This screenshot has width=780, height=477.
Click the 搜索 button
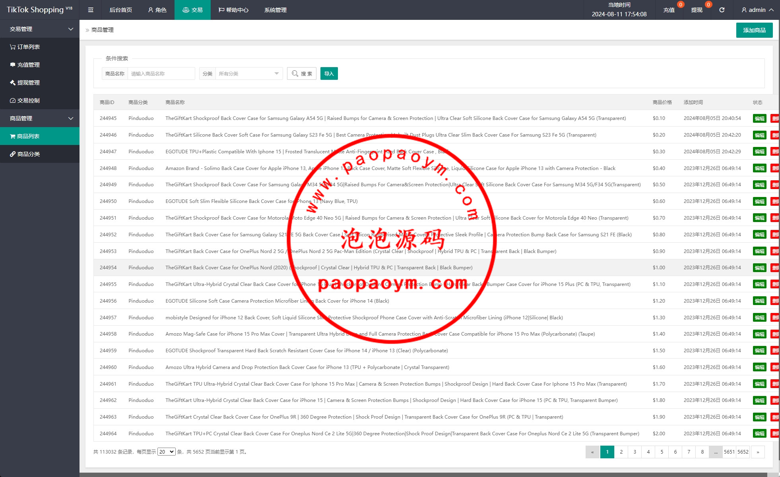pyautogui.click(x=302, y=73)
